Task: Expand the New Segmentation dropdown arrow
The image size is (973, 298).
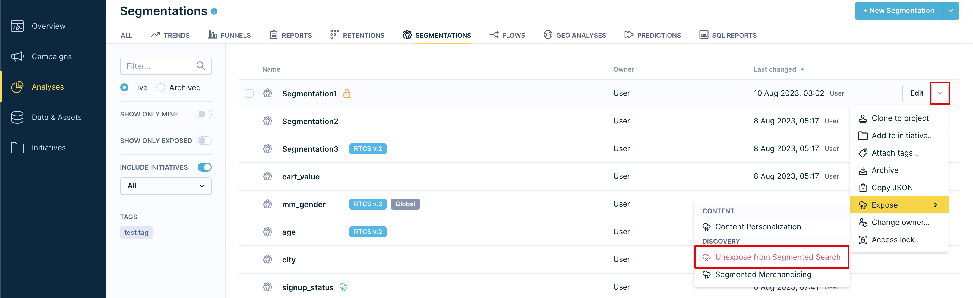Action: (x=951, y=11)
